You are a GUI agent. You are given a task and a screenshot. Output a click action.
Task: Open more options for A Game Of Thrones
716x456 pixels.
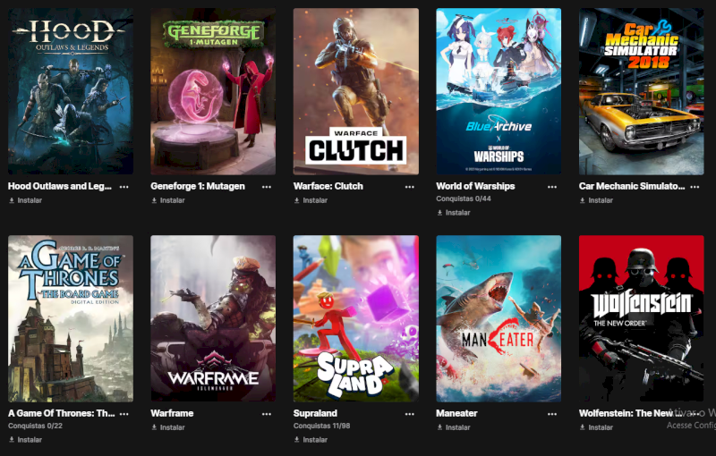pyautogui.click(x=124, y=414)
